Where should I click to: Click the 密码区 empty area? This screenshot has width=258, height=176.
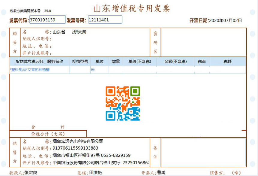[x=203, y=42]
